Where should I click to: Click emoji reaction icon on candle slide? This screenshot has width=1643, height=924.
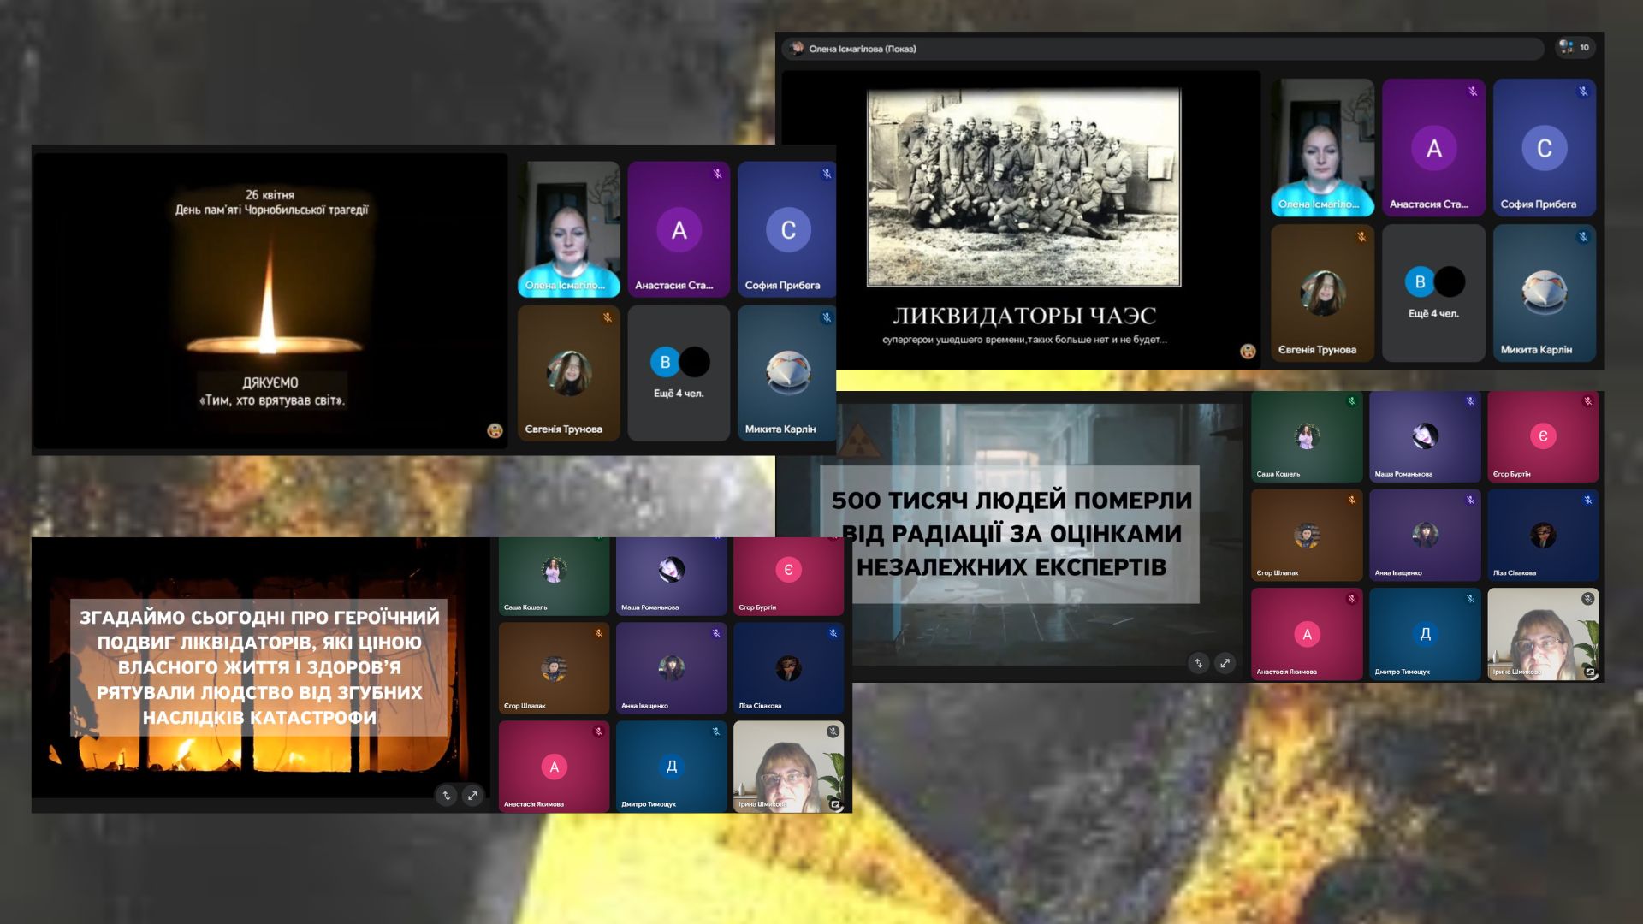(x=495, y=430)
